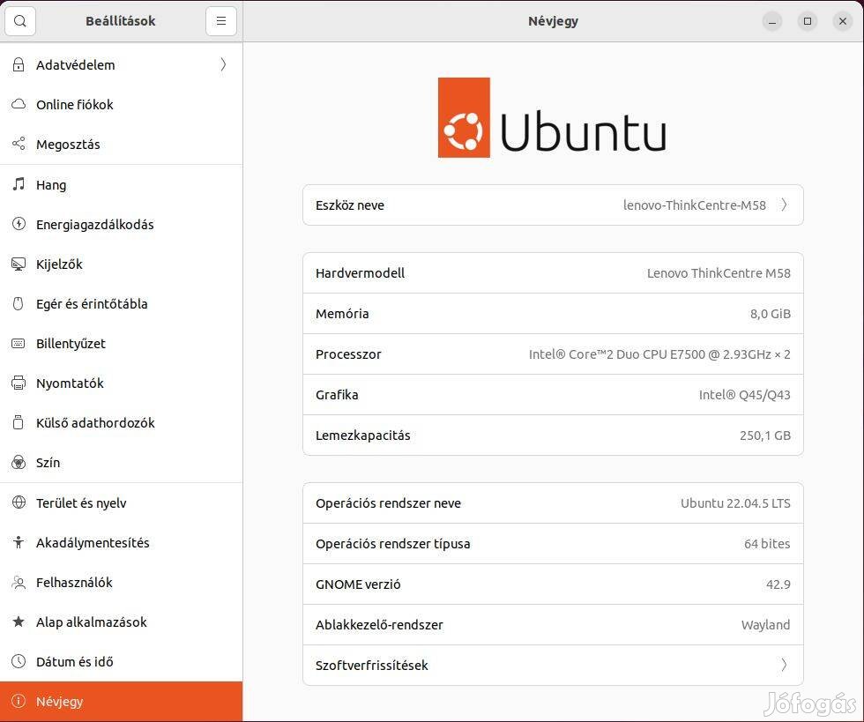The width and height of the screenshot is (864, 722).
Task: Click the printer icon beside Nyomtatók
Action: [x=19, y=383]
